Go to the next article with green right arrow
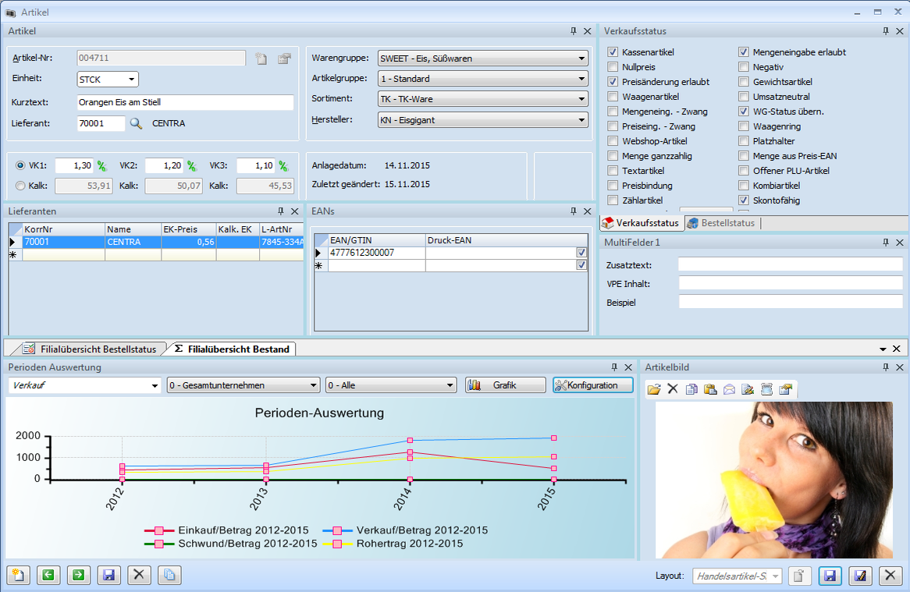This screenshot has width=910, height=592. pyautogui.click(x=78, y=576)
